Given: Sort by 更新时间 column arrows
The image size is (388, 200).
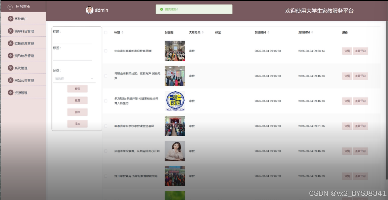Looking at the screenshot, I should (x=312, y=33).
